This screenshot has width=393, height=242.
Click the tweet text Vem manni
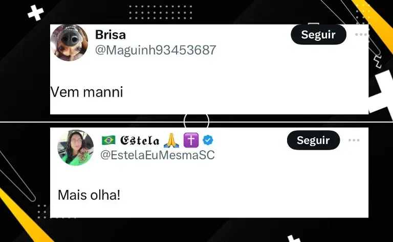[x=86, y=92]
